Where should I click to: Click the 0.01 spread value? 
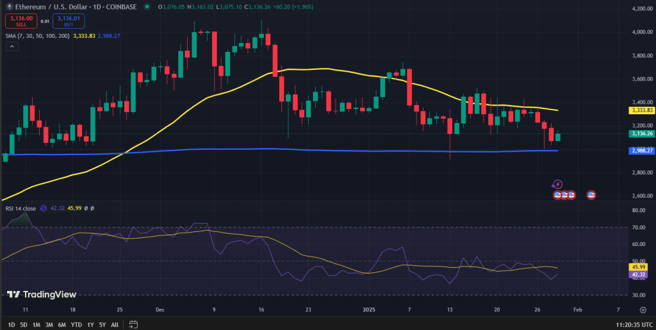[x=45, y=21]
